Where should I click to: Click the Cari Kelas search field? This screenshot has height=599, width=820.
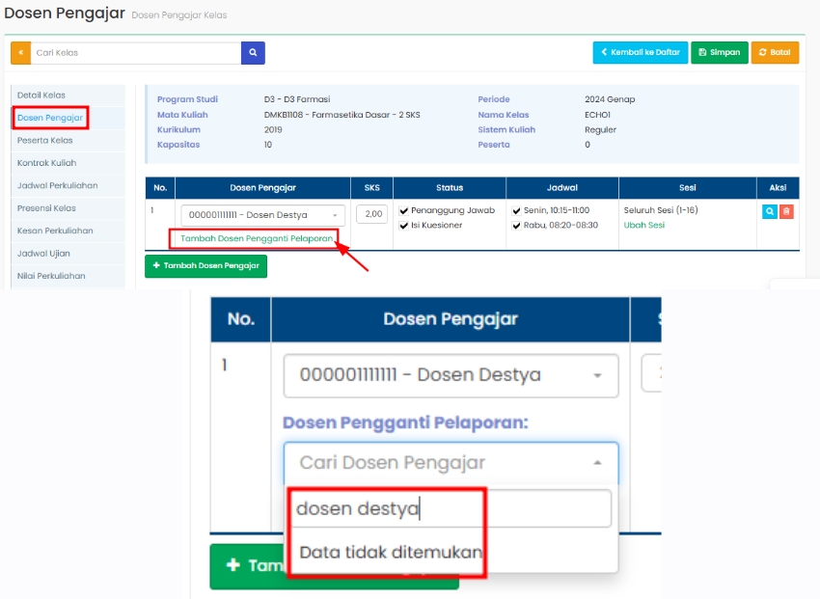click(135, 53)
